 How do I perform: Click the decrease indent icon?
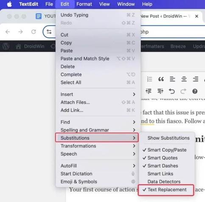point(149,91)
